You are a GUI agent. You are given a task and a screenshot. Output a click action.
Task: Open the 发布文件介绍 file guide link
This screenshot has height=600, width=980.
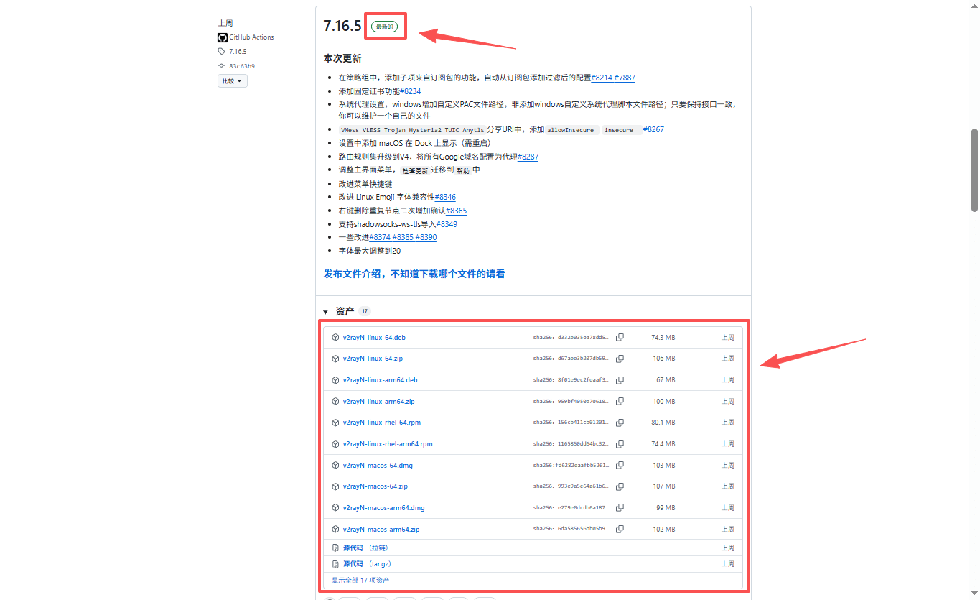pos(414,274)
